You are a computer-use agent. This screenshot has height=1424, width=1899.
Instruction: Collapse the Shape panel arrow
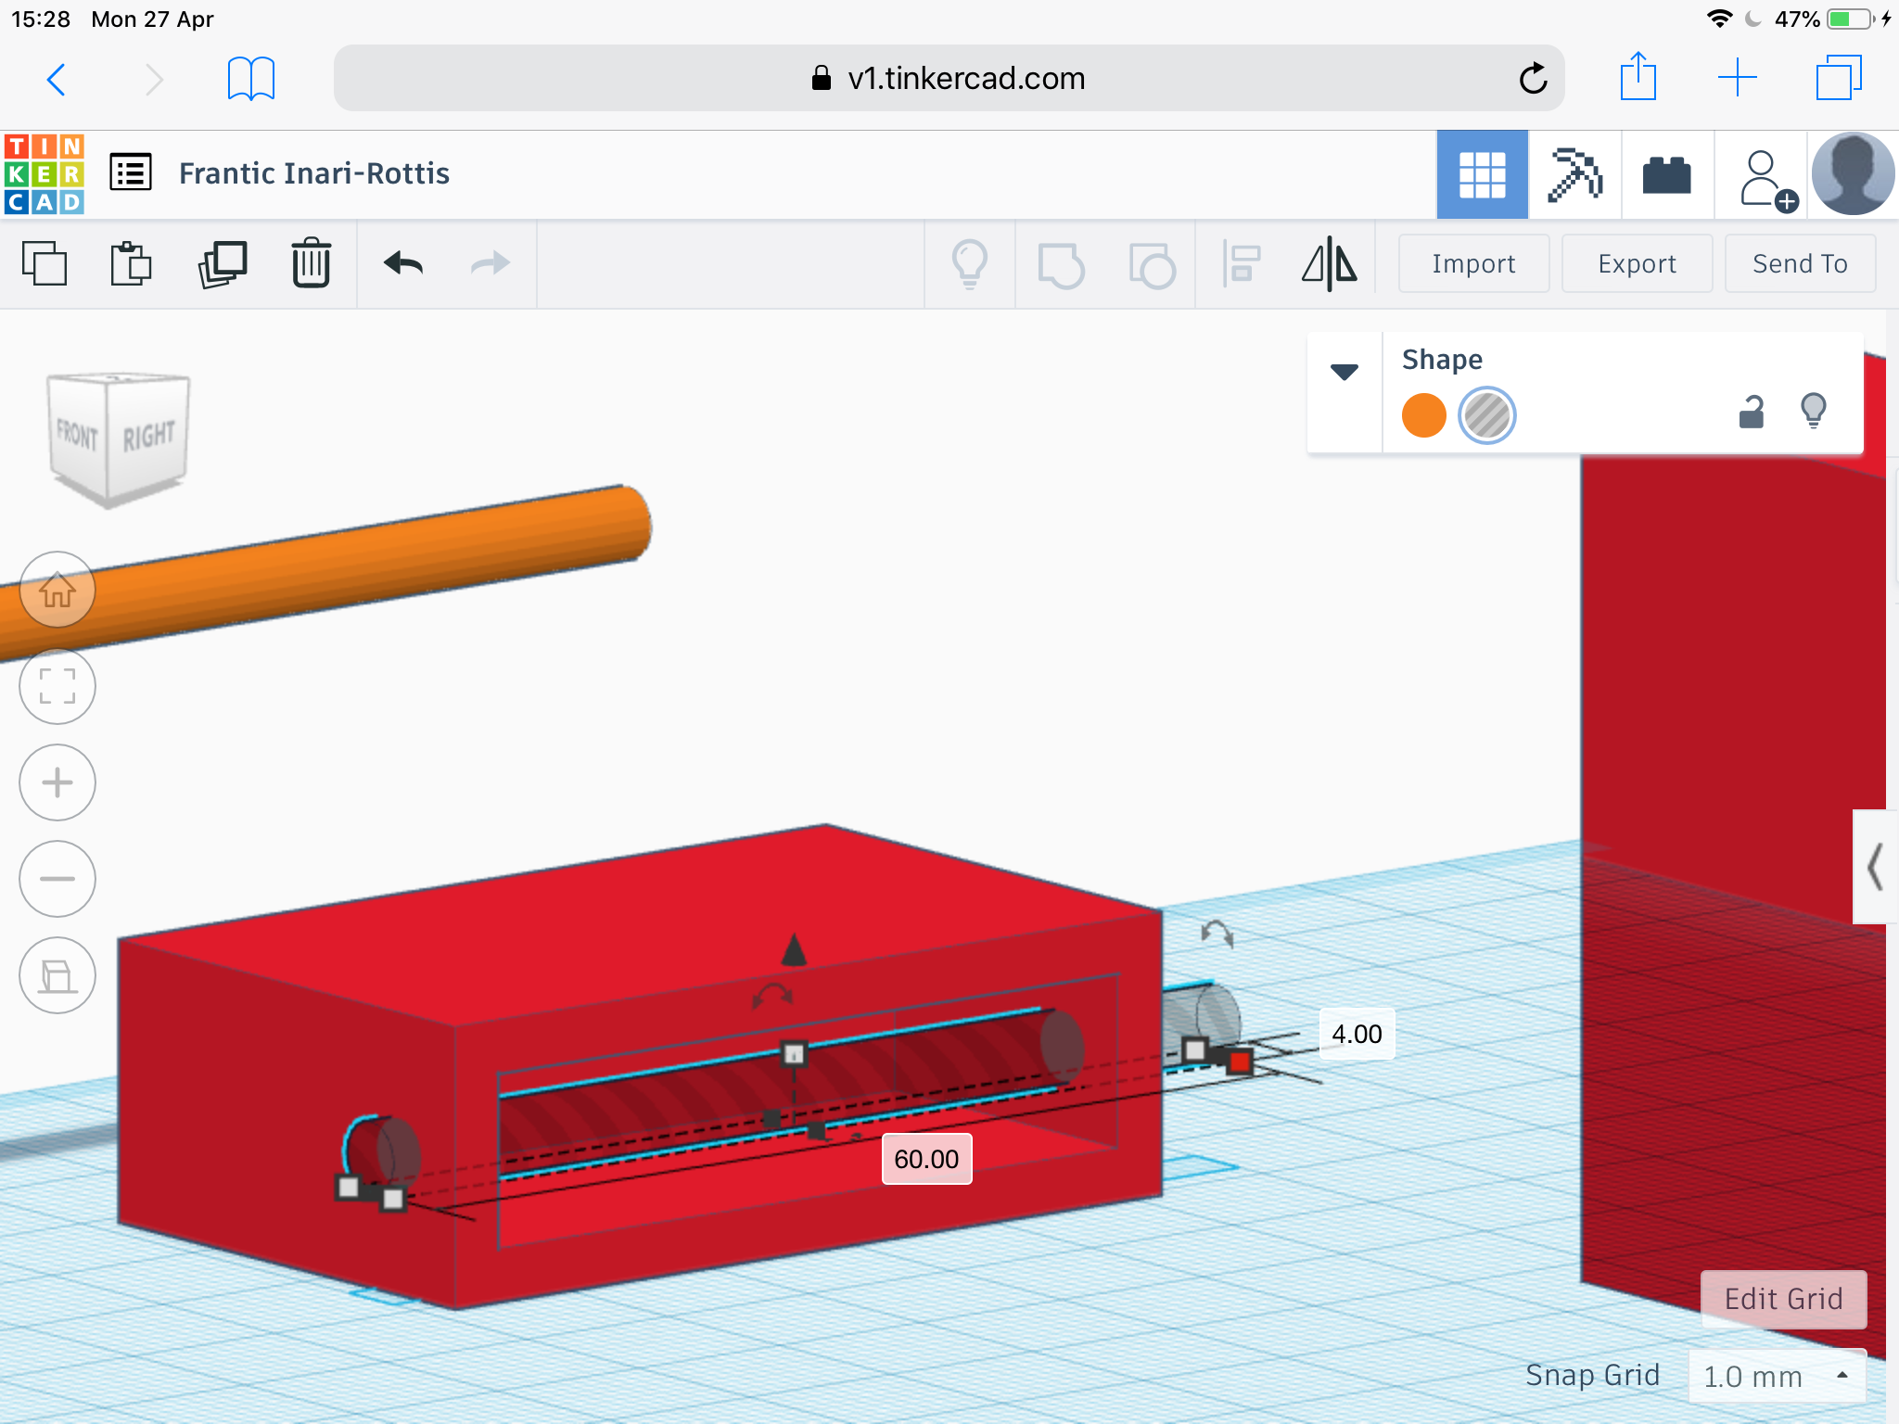click(x=1345, y=372)
